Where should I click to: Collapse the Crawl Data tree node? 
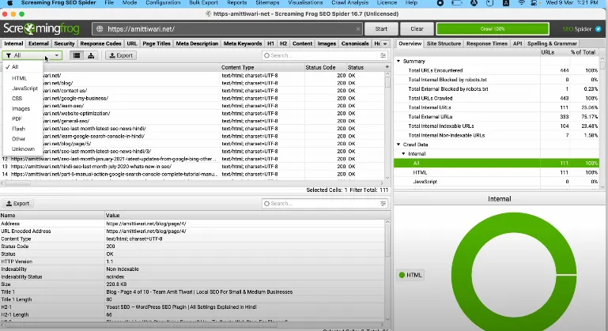tap(399, 144)
